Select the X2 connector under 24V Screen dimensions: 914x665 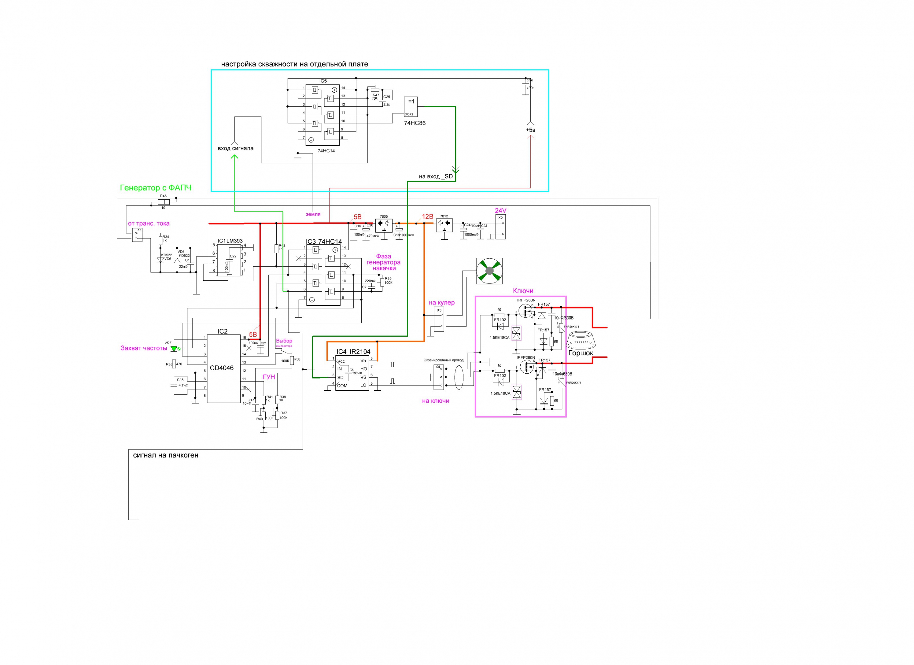point(501,227)
